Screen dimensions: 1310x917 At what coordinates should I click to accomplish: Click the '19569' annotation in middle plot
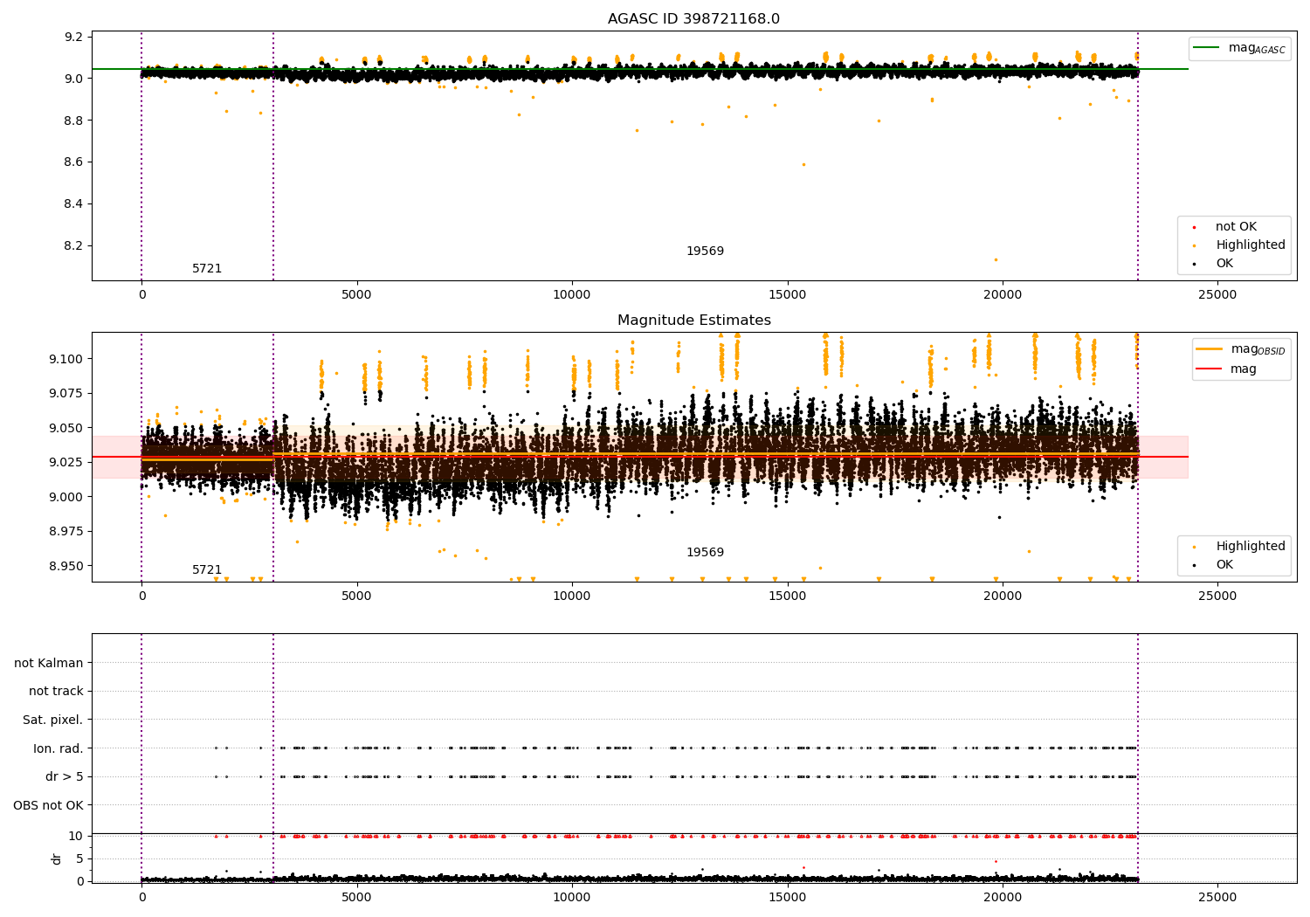(705, 553)
